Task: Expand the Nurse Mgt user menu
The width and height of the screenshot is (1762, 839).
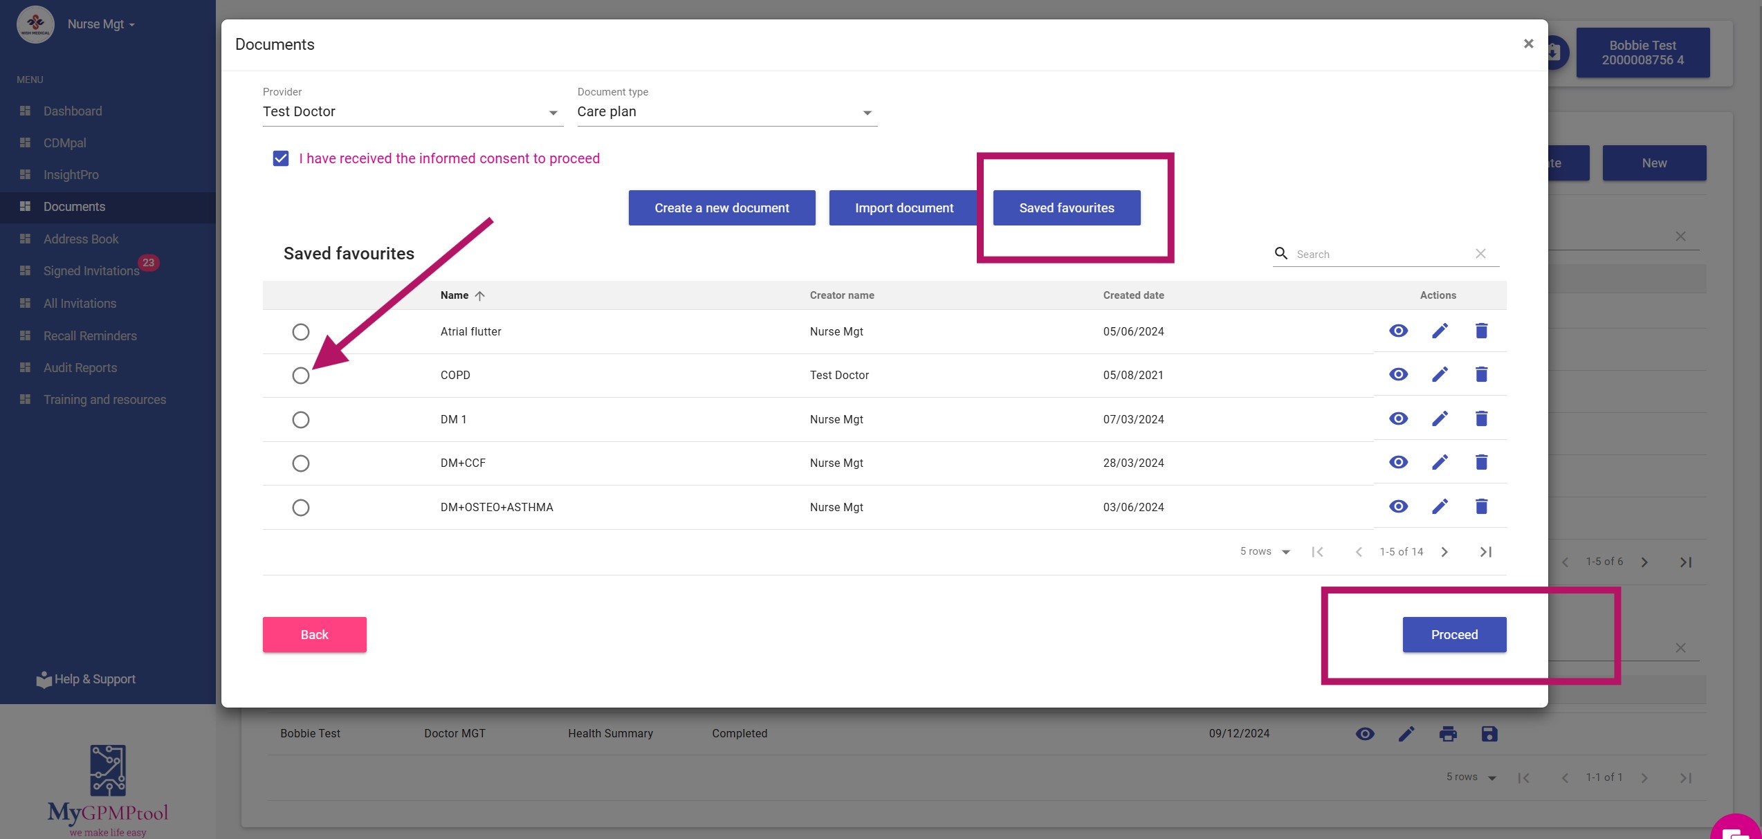Action: pyautogui.click(x=101, y=24)
